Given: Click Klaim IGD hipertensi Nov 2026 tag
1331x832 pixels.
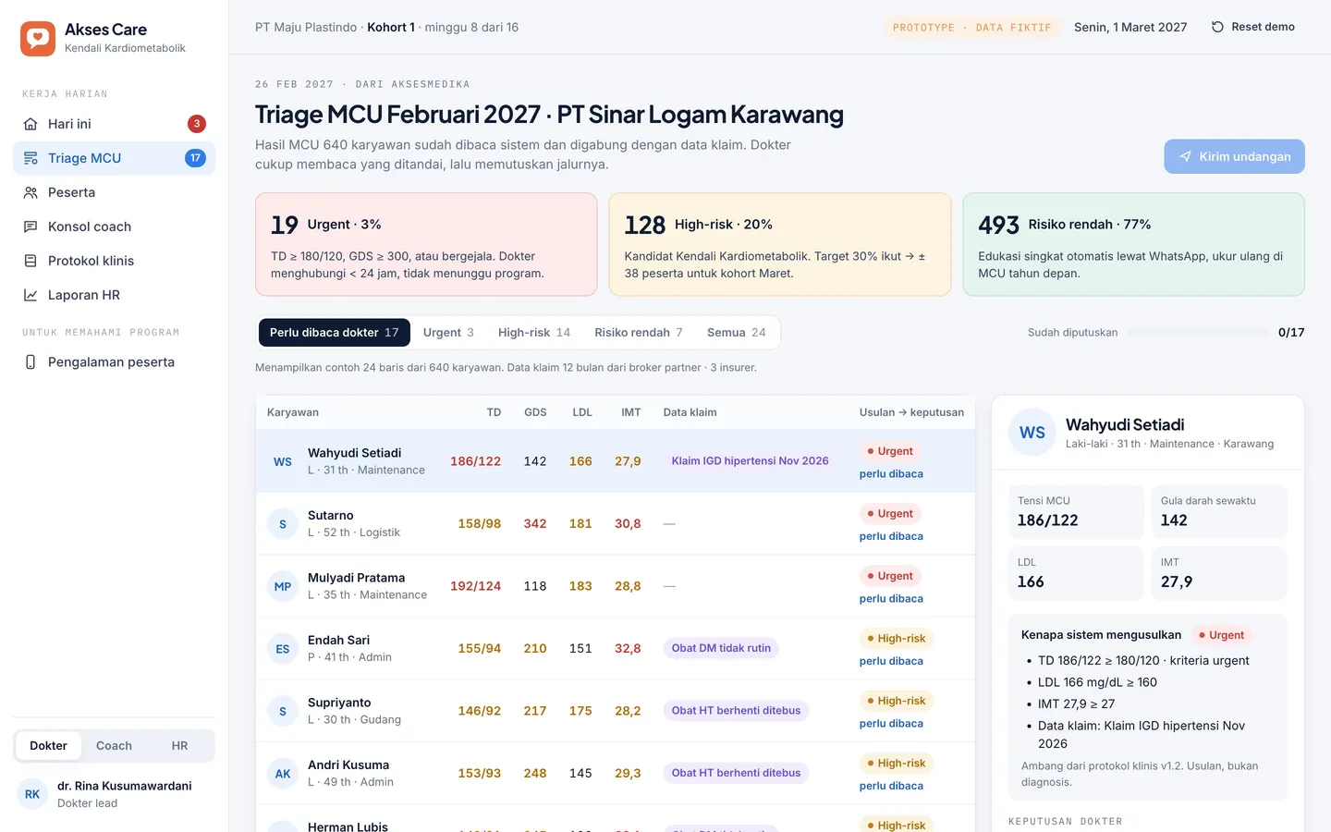Looking at the screenshot, I should [x=750, y=461].
